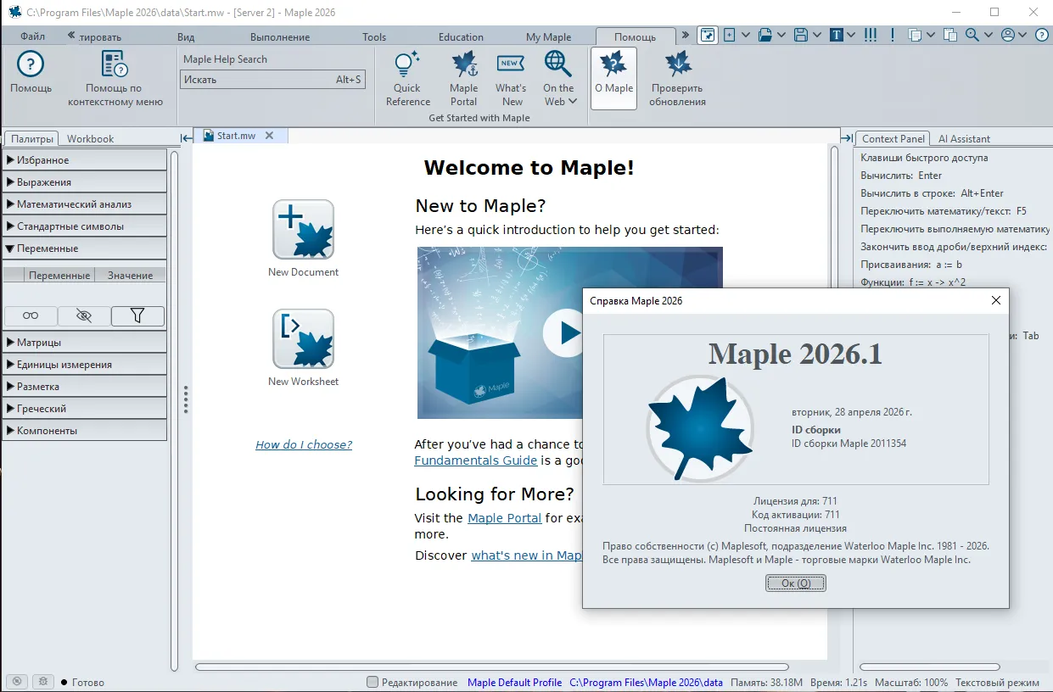Open the Tools ribbon tab
Image resolution: width=1053 pixels, height=692 pixels.
coord(374,36)
